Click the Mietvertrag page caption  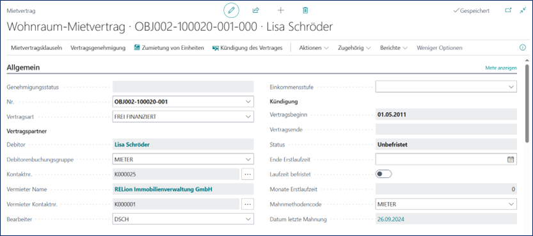click(21, 11)
